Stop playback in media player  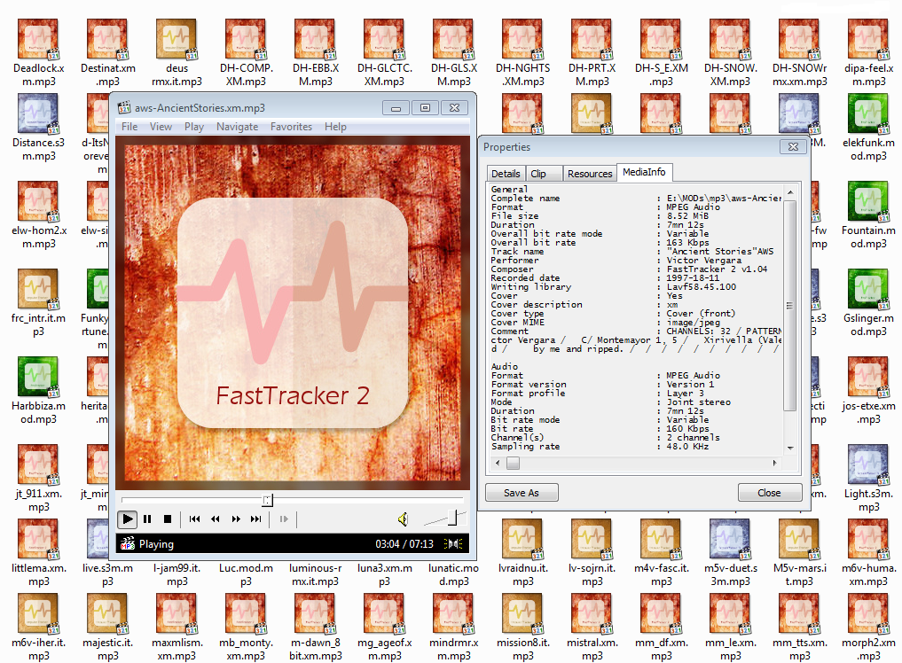point(168,519)
